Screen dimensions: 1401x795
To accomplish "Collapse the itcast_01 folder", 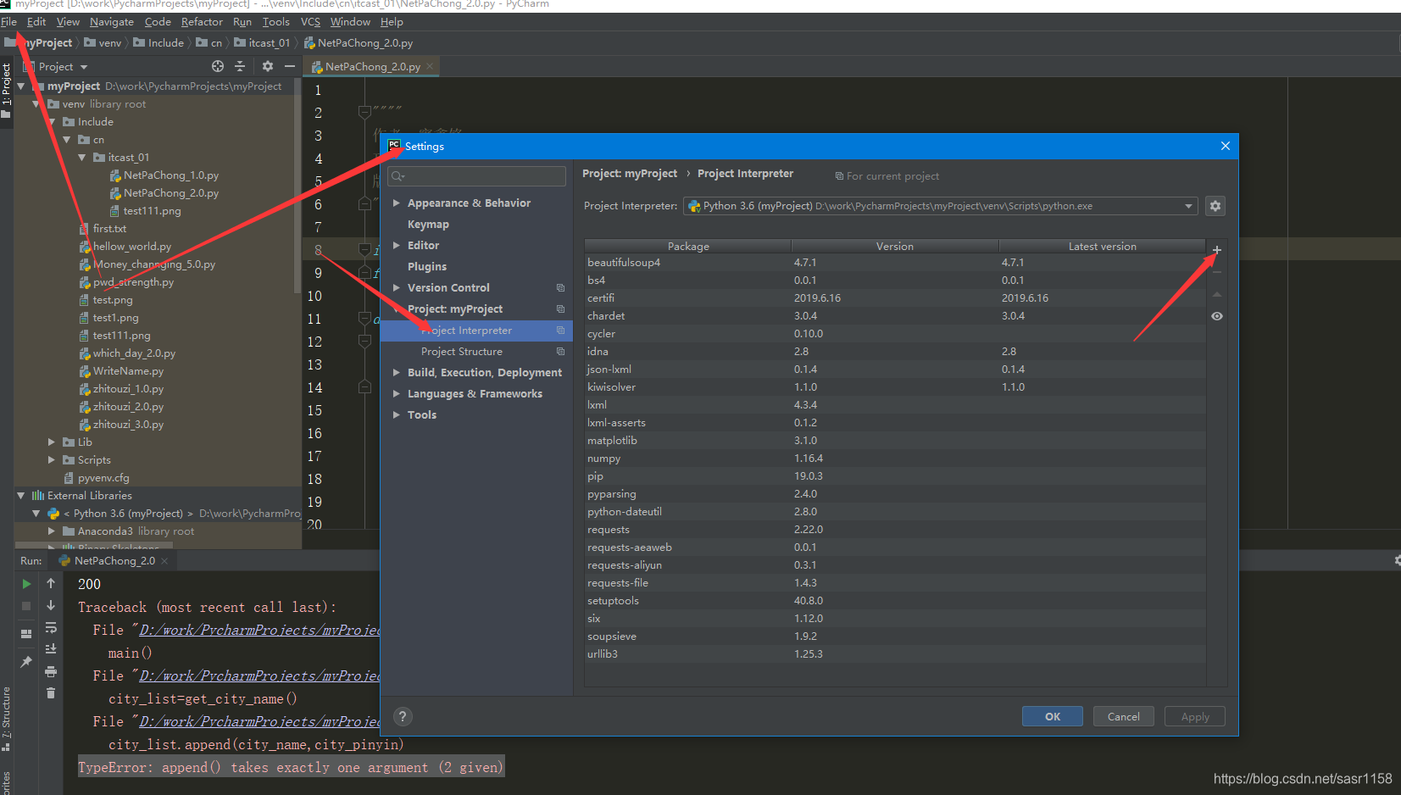I will (x=82, y=158).
